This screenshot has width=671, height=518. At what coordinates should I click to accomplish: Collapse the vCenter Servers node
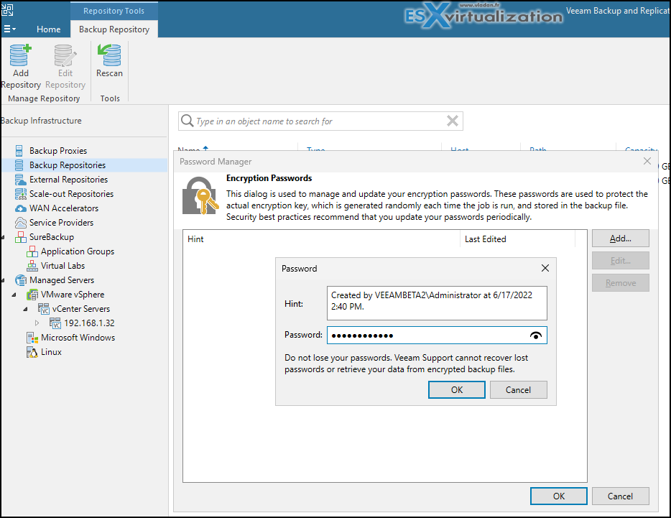(x=27, y=309)
